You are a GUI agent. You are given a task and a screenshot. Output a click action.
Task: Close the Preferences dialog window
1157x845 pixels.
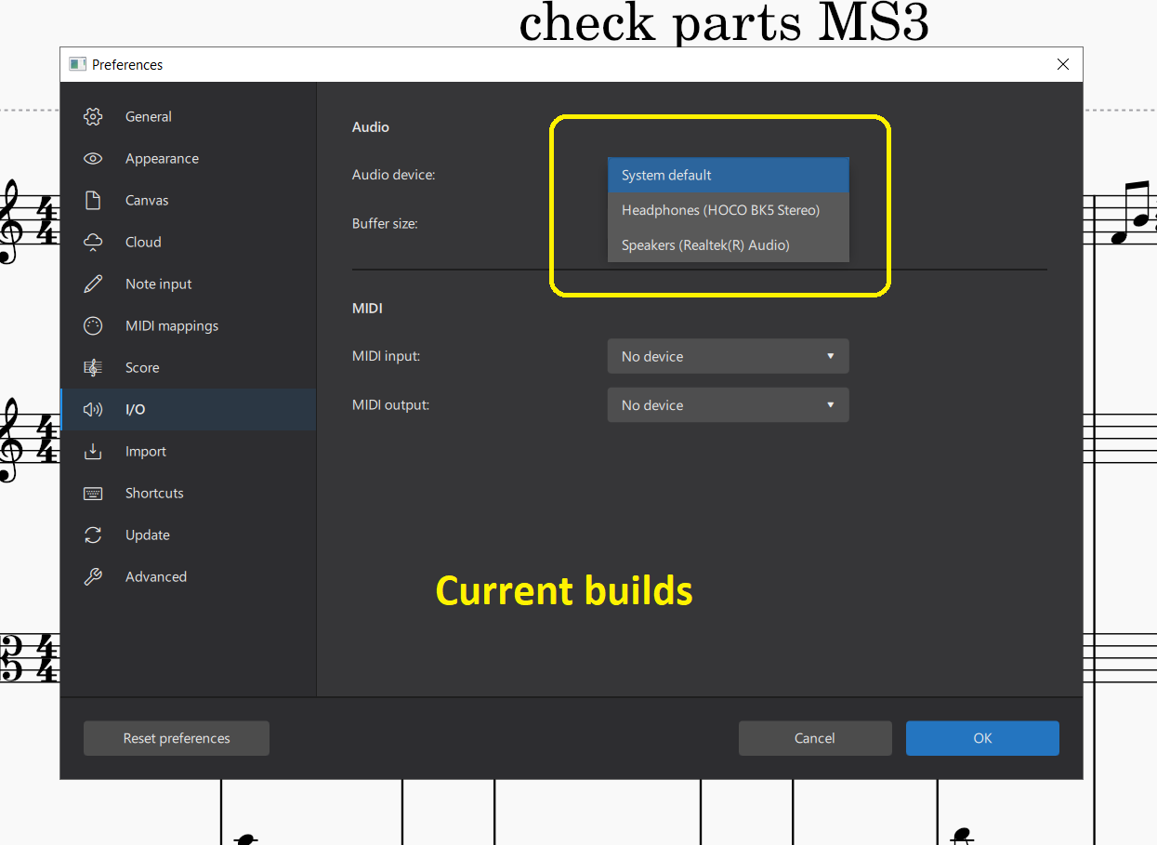point(1063,64)
